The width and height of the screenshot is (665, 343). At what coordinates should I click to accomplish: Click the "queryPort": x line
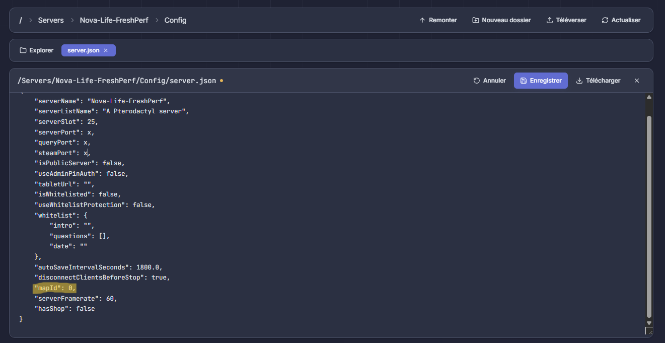click(62, 143)
